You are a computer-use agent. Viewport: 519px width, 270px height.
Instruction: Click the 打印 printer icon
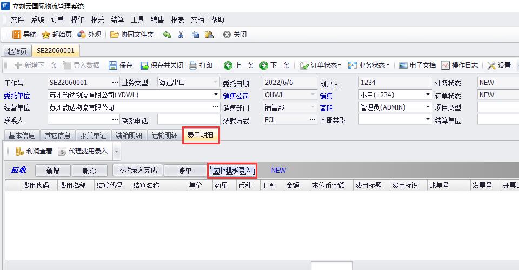(193, 65)
